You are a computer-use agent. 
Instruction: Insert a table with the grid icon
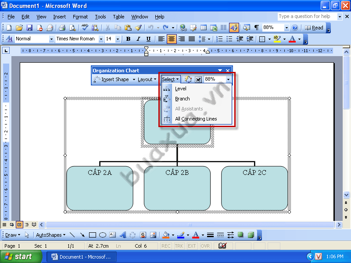pyautogui.click(x=204, y=28)
